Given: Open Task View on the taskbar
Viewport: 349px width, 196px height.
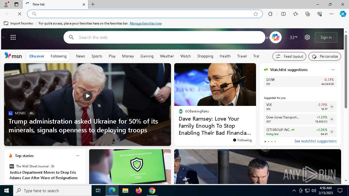Looking at the screenshot, I should 98,191.
